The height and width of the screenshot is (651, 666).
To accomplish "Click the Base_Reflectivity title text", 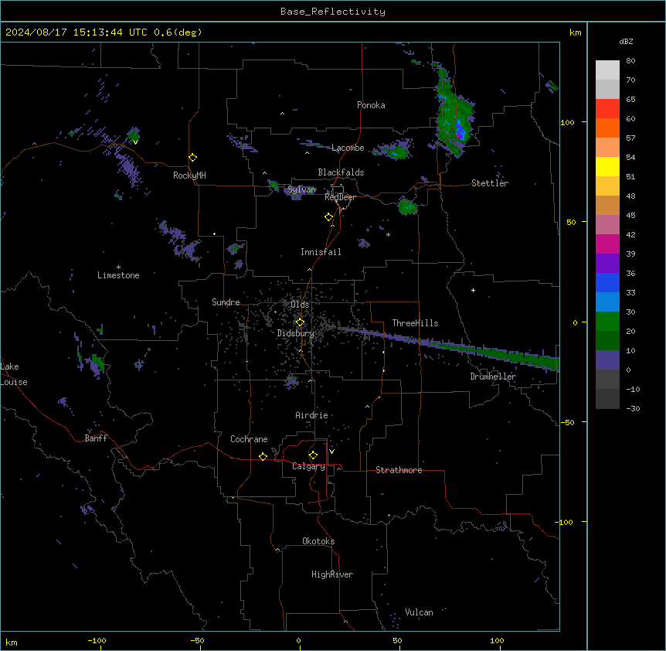I will (x=333, y=12).
